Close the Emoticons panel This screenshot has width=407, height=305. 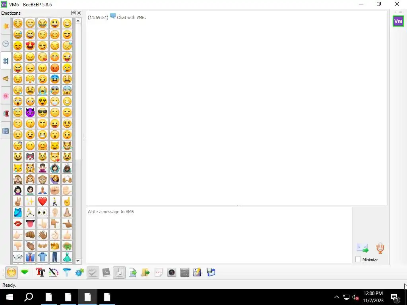click(79, 13)
